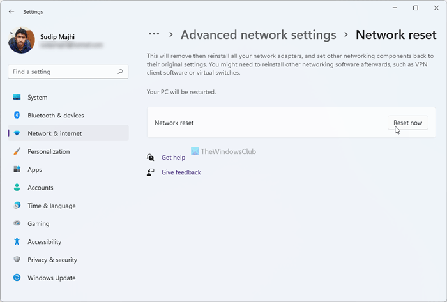Image resolution: width=447 pixels, height=302 pixels.
Task: Click the back arrow in title bar
Action: 11,11
